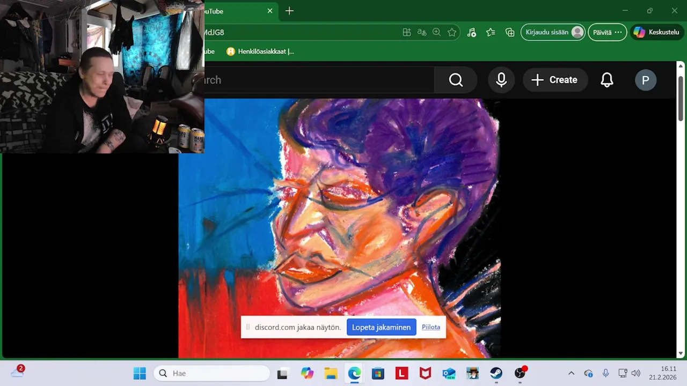687x386 pixels.
Task: Open YouTube notifications bell
Action: (x=606, y=80)
